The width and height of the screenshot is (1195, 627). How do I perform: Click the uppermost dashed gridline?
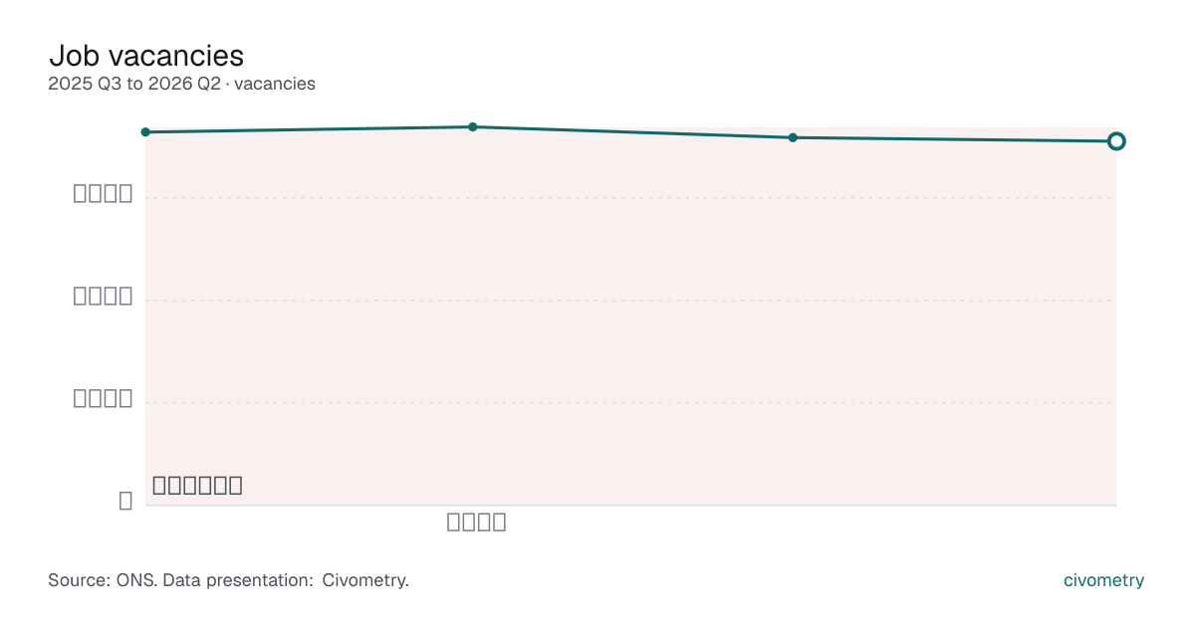[630, 198]
